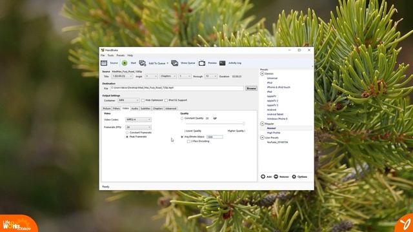Minimize the HandBrake window
The height and width of the screenshot is (232, 413).
click(x=290, y=50)
